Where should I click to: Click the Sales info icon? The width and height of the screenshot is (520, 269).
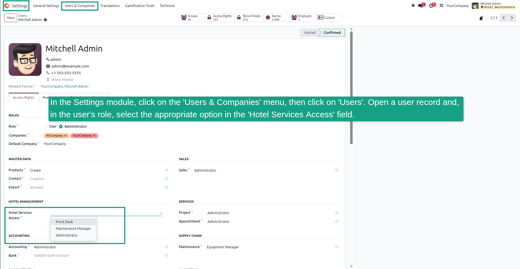point(336,170)
